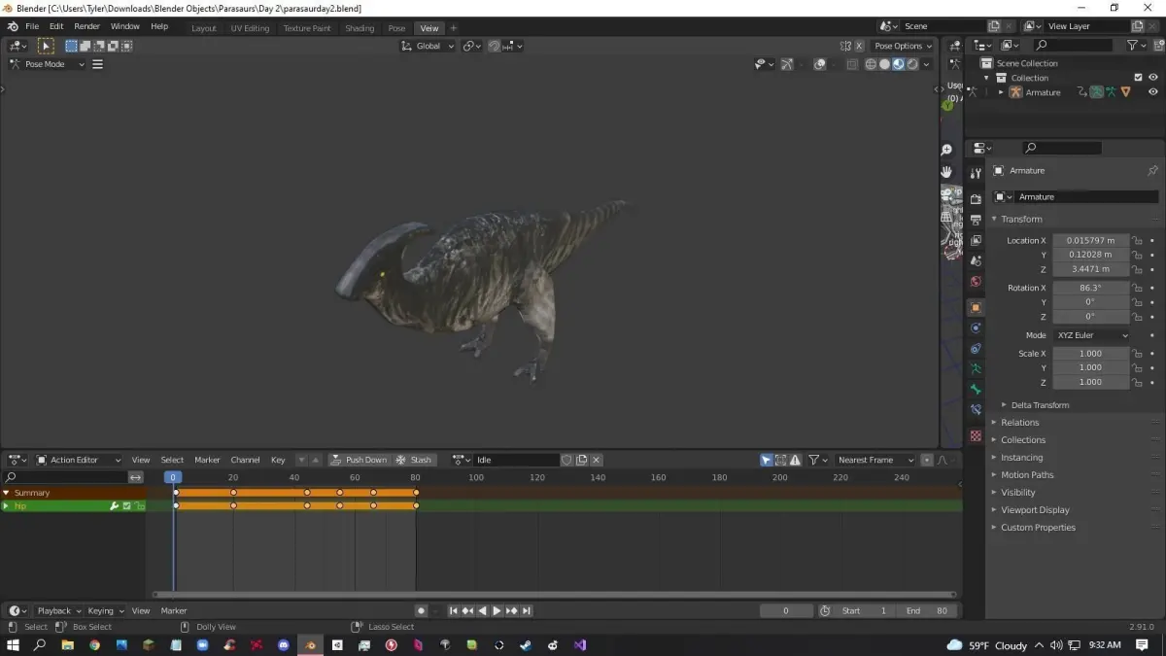1166x656 pixels.
Task: Click the Stash button
Action: [x=414, y=460]
